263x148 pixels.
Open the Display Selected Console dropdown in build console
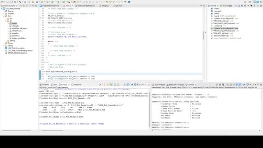[x=138, y=85]
